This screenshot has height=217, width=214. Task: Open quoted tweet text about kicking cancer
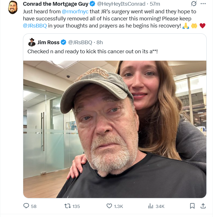92,52
